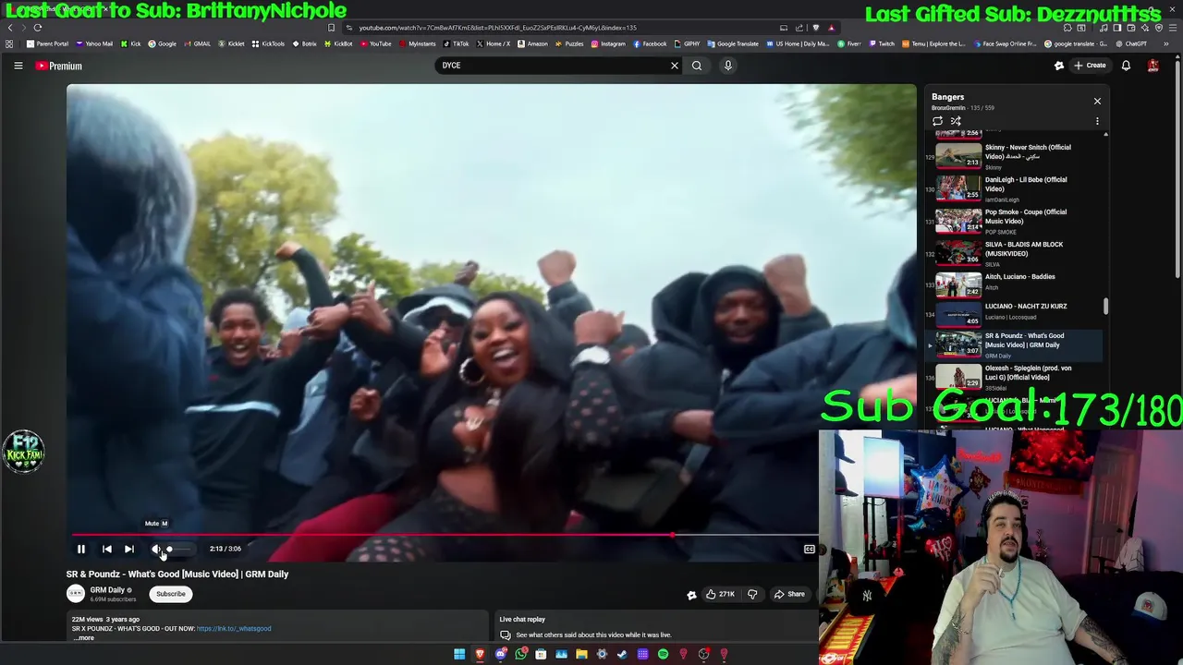This screenshot has width=1183, height=665.
Task: Open WhatsApp on taskbar
Action: (x=520, y=654)
